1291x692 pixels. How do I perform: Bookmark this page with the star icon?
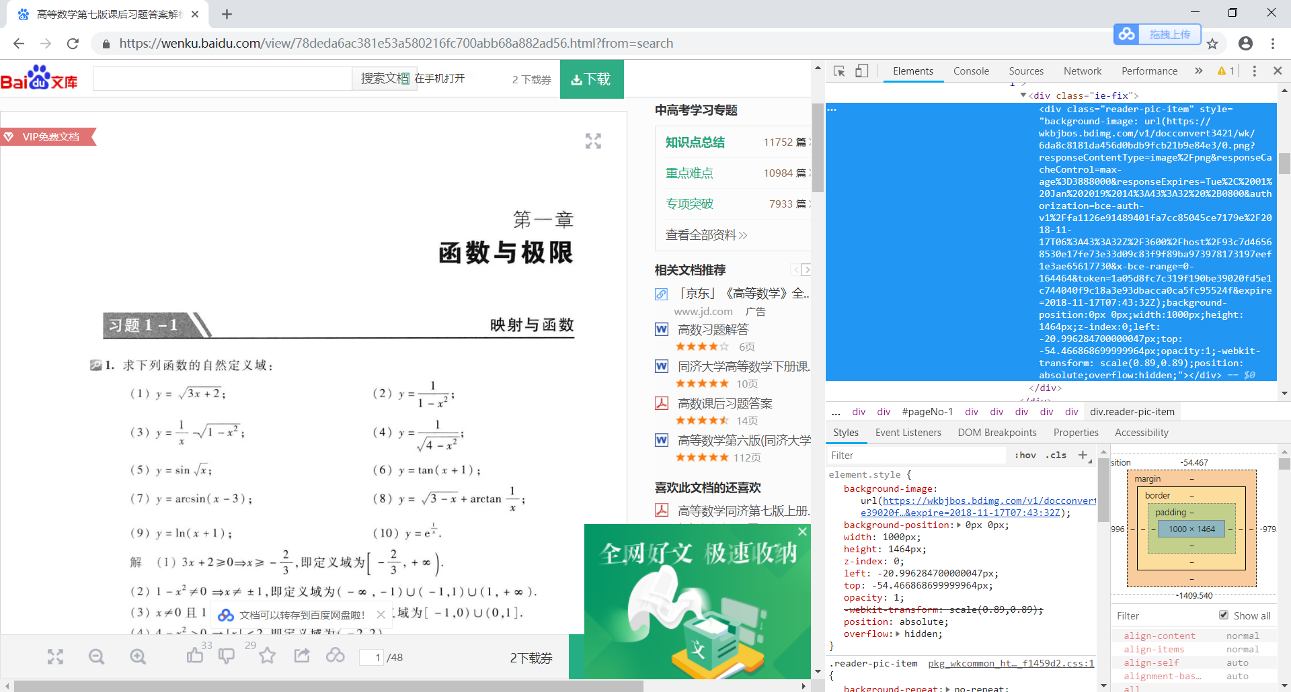coord(1212,44)
